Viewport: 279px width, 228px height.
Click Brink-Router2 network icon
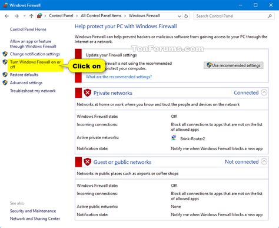point(174,138)
